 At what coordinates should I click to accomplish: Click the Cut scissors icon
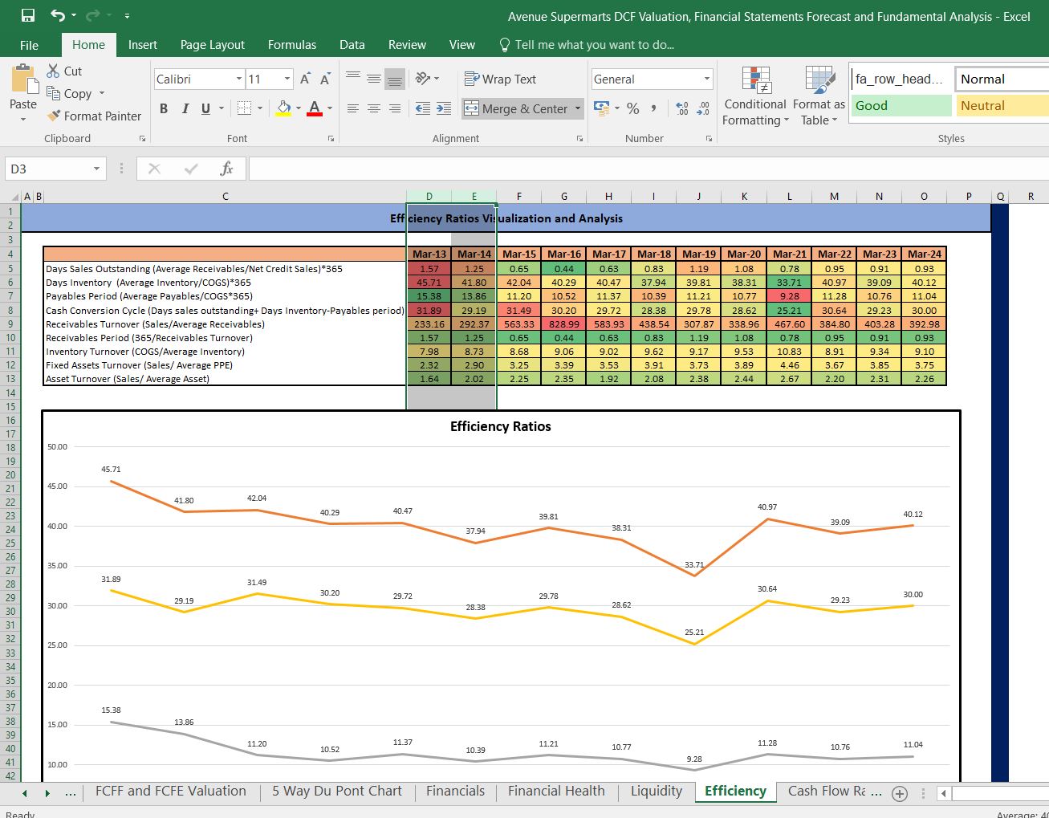pos(54,71)
